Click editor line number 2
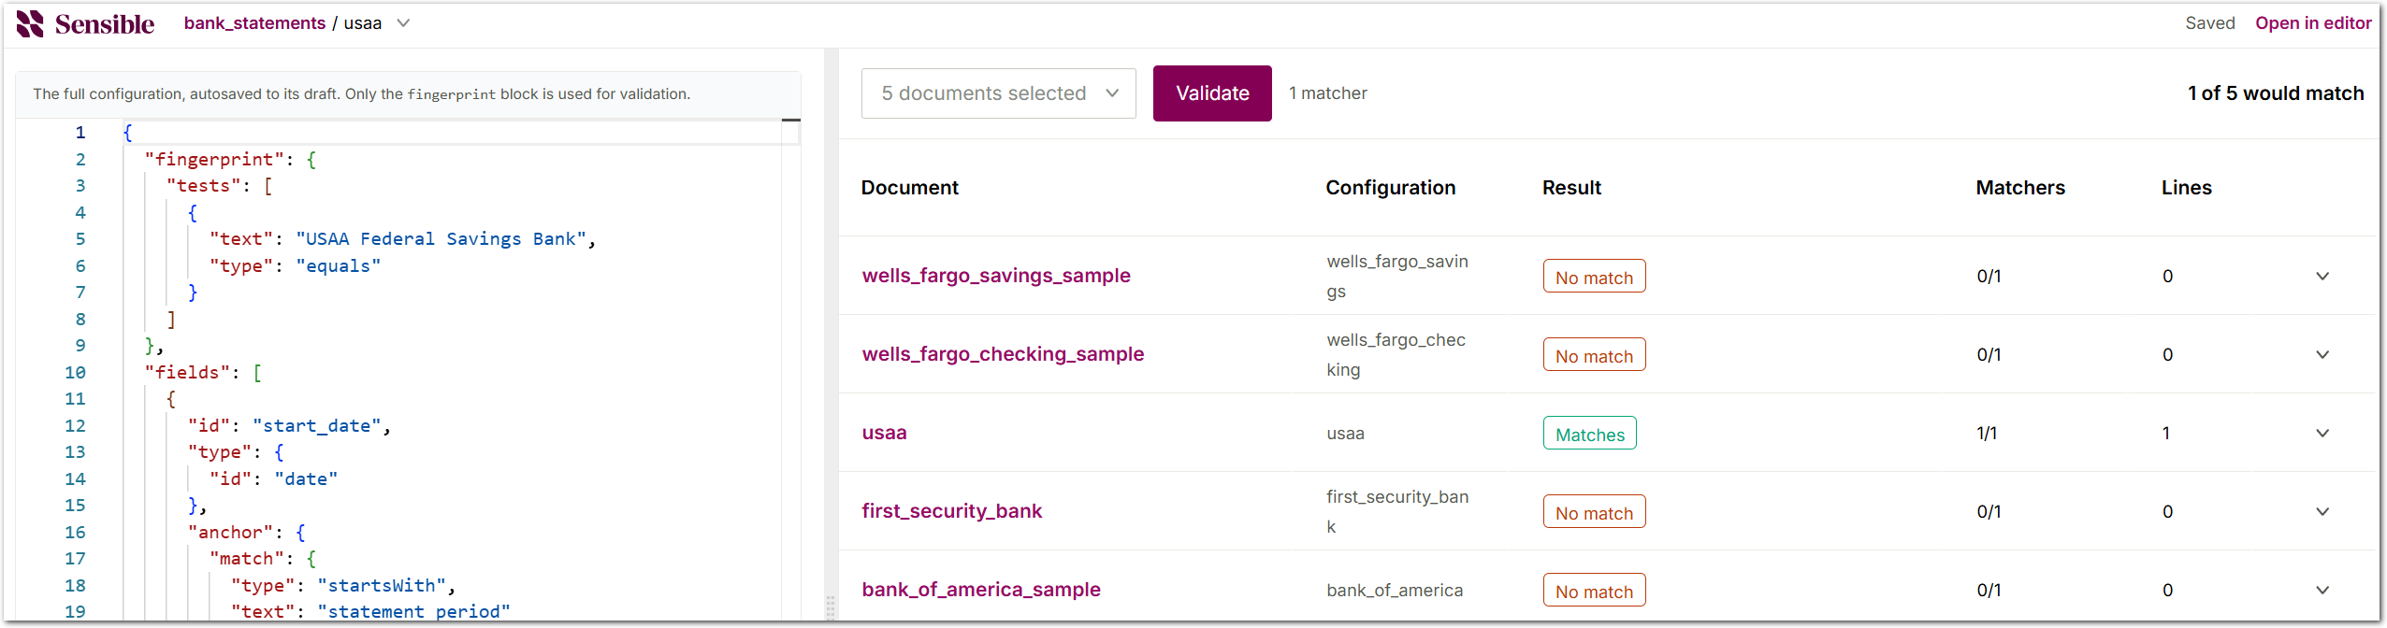 pos(80,160)
